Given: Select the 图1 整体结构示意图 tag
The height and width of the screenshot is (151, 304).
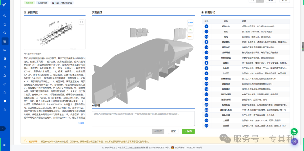Looking at the screenshot, I should click(62, 3).
